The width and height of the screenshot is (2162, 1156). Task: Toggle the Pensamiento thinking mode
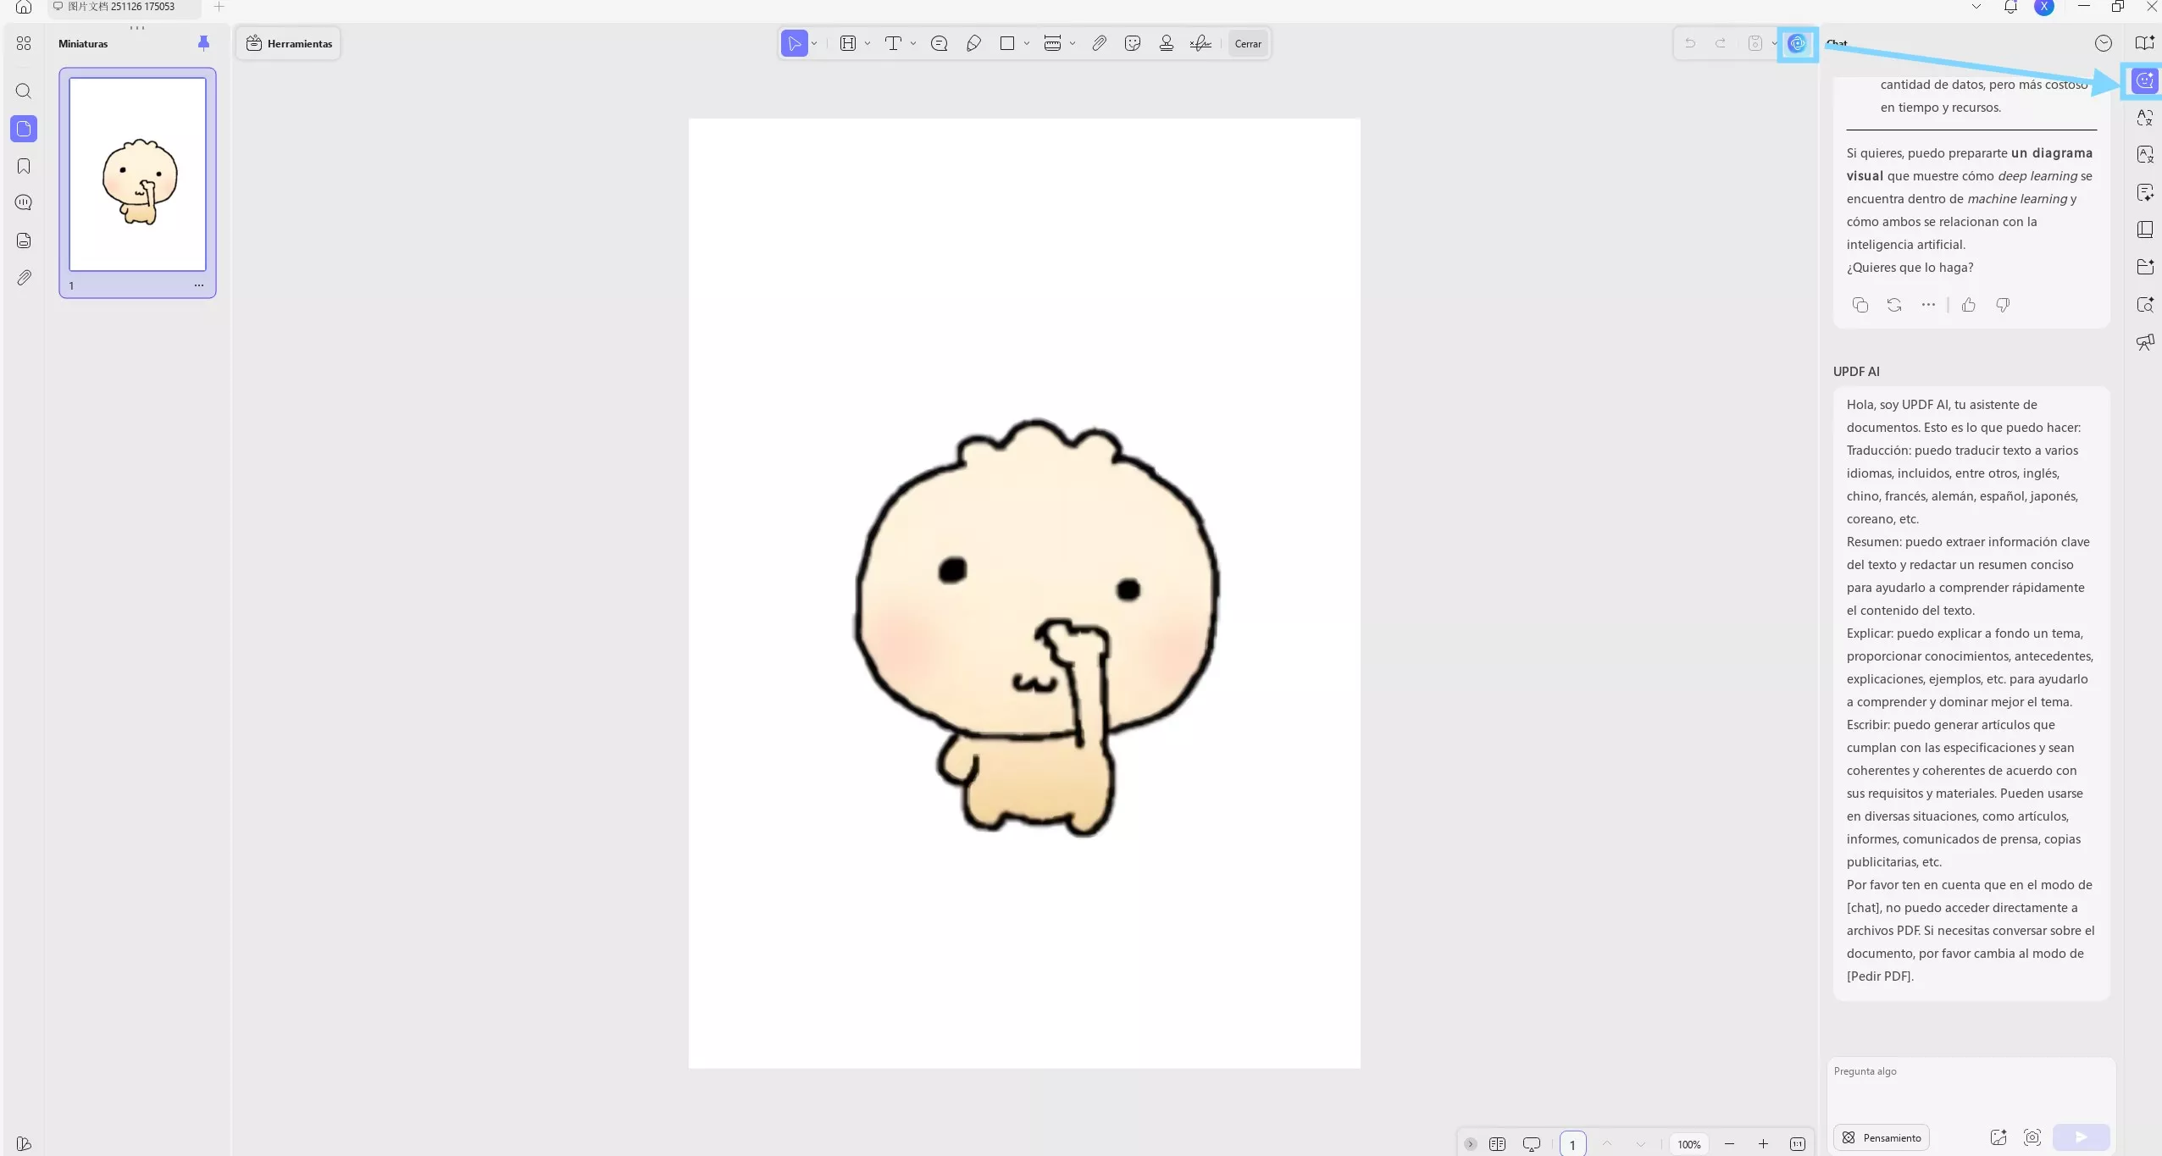coord(1882,1137)
